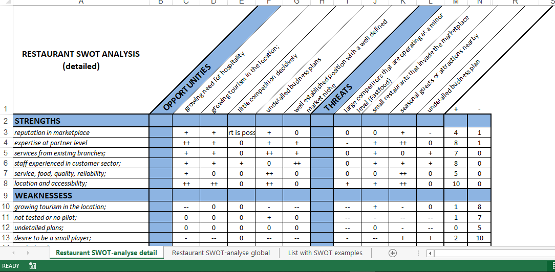The image size is (555, 272).
Task: Select the 'reputation in marketplace' cell
Action: click(x=81, y=132)
